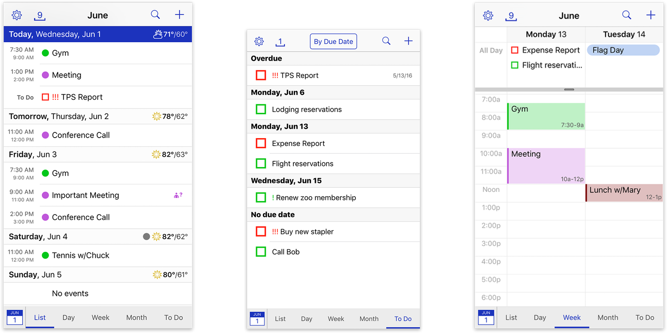Click the green color dot next to Gym
This screenshot has width=667, height=333.
46,52
